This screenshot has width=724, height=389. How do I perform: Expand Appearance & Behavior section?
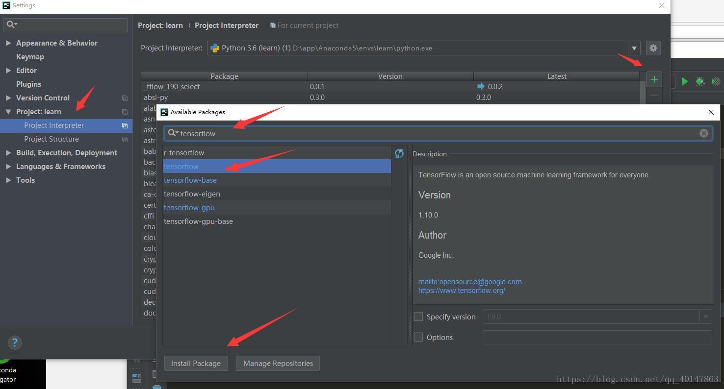[x=8, y=43]
